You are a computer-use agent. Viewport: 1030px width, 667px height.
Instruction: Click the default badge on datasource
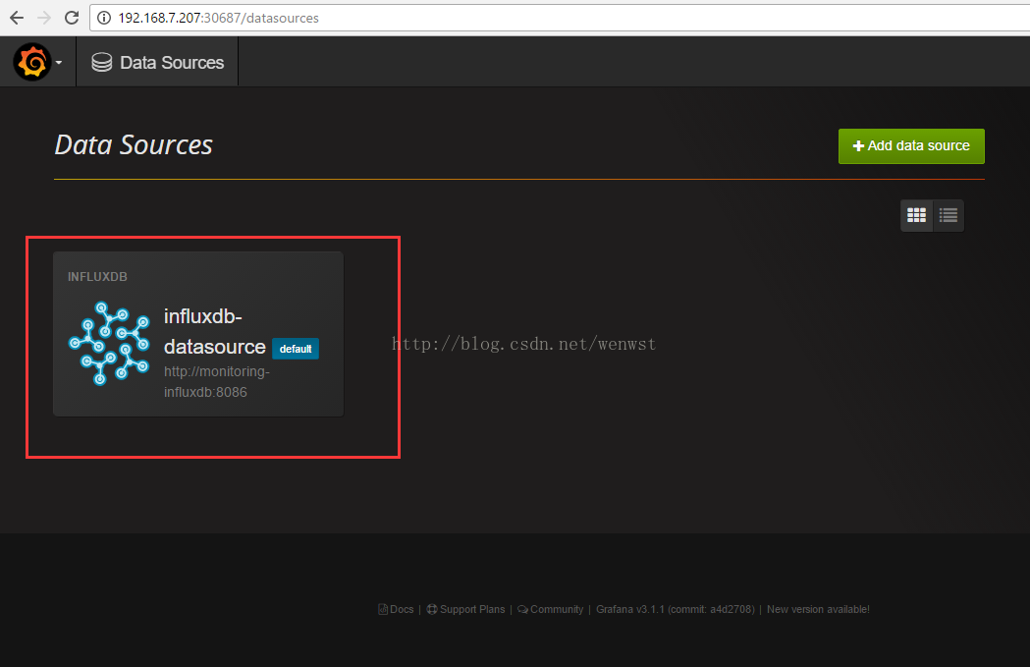point(296,349)
